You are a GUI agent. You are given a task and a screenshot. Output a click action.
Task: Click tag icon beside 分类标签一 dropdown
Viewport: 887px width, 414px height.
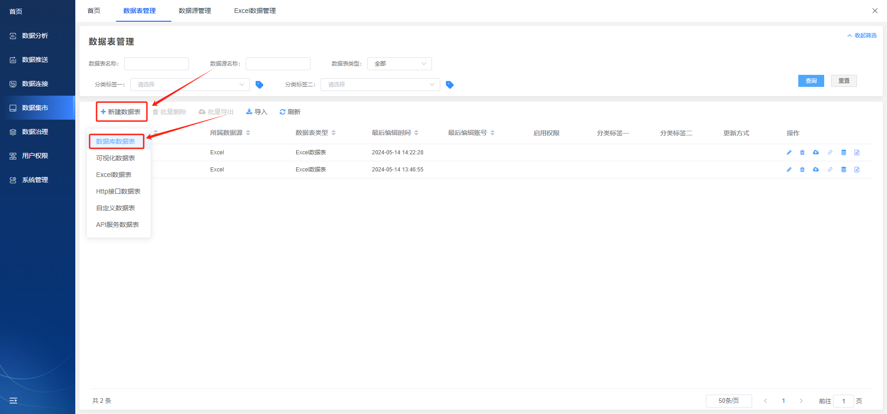click(259, 85)
